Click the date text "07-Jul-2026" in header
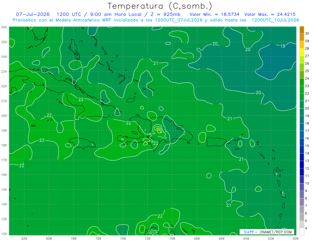 (x=33, y=14)
